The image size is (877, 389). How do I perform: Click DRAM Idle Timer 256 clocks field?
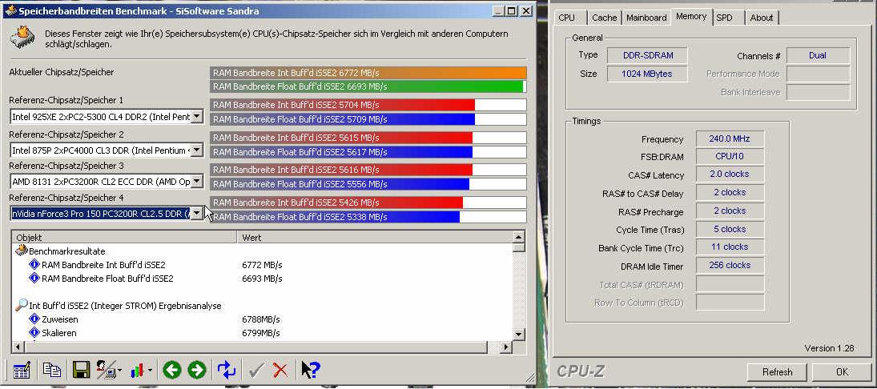pyautogui.click(x=730, y=266)
